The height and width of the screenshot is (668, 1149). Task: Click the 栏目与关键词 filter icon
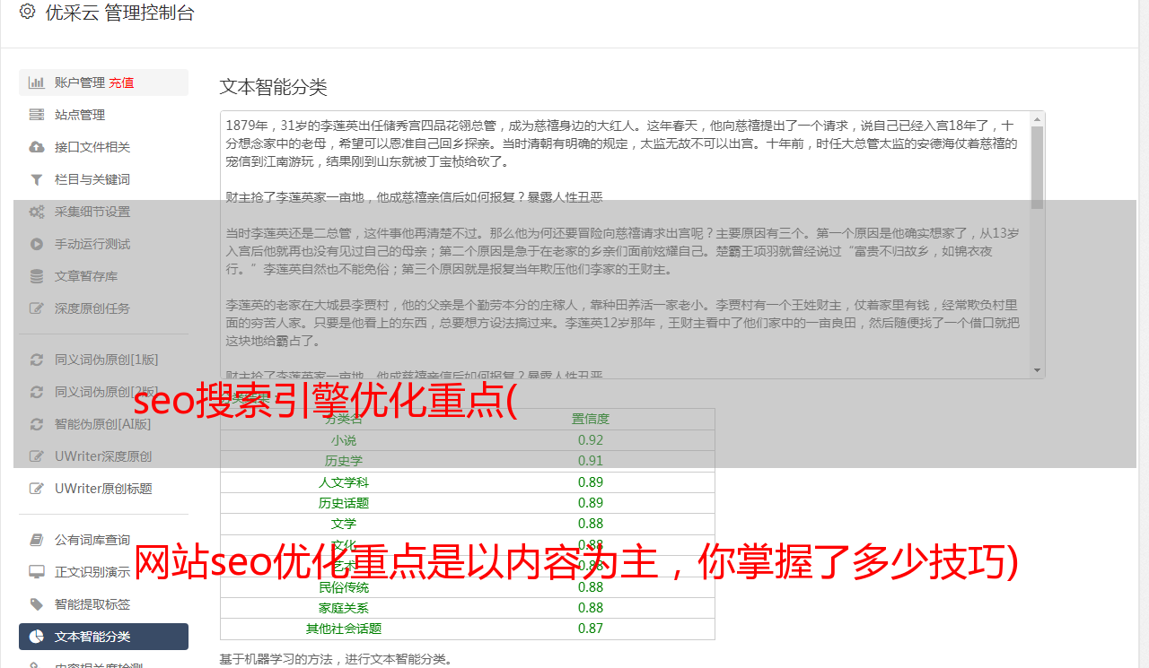pyautogui.click(x=37, y=179)
